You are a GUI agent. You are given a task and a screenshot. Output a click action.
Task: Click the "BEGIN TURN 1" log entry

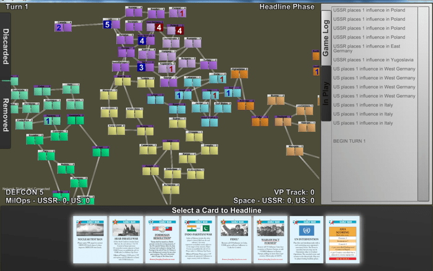349,141
